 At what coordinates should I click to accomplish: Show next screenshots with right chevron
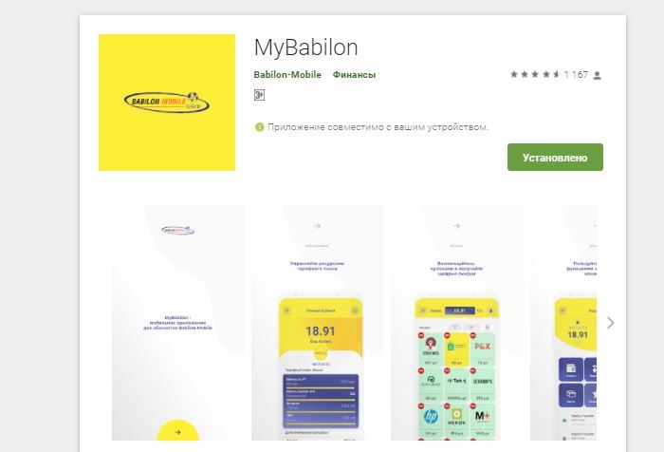(x=610, y=323)
